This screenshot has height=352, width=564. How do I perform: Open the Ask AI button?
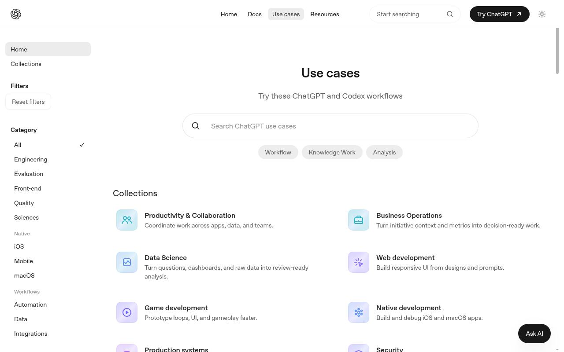[534, 334]
